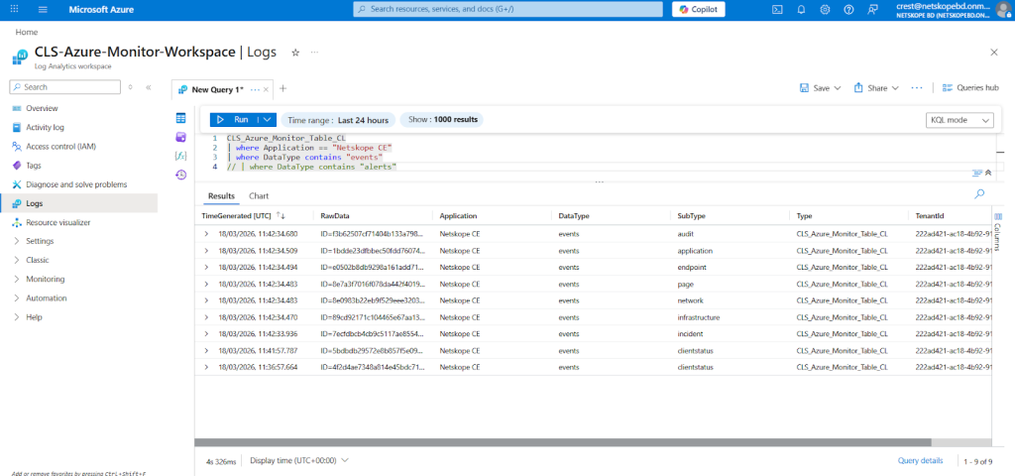Screen dimensions: 1015x476
Task: Open Queries hub
Action: pos(970,88)
